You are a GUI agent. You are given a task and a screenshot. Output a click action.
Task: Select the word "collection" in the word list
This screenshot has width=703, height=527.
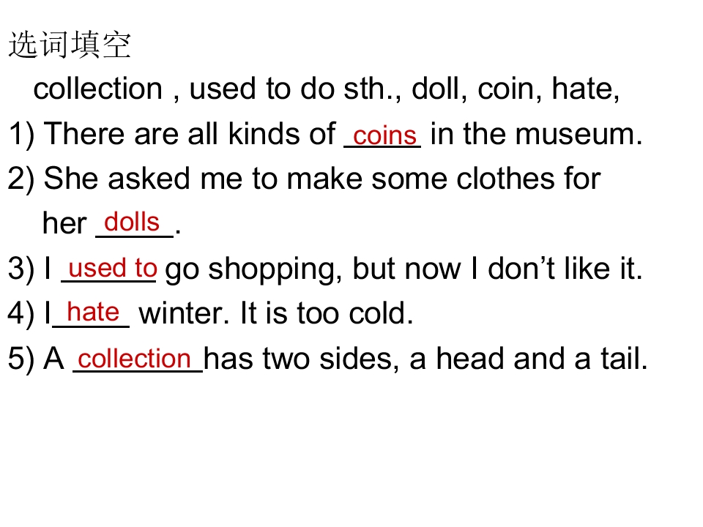point(97,89)
